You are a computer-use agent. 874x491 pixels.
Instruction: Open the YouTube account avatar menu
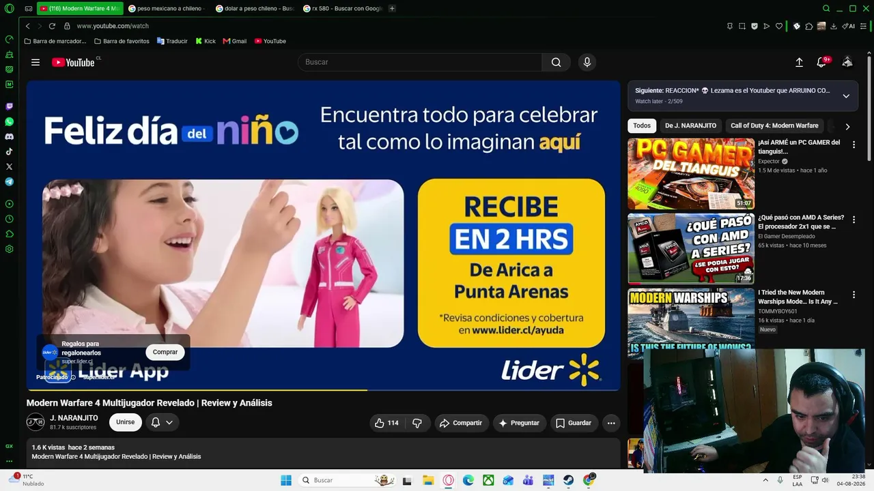pyautogui.click(x=847, y=62)
